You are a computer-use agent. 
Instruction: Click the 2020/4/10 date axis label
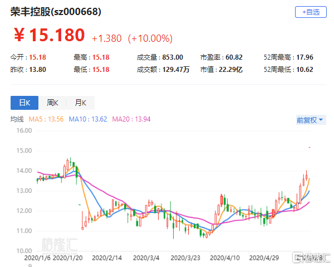(x=225, y=258)
